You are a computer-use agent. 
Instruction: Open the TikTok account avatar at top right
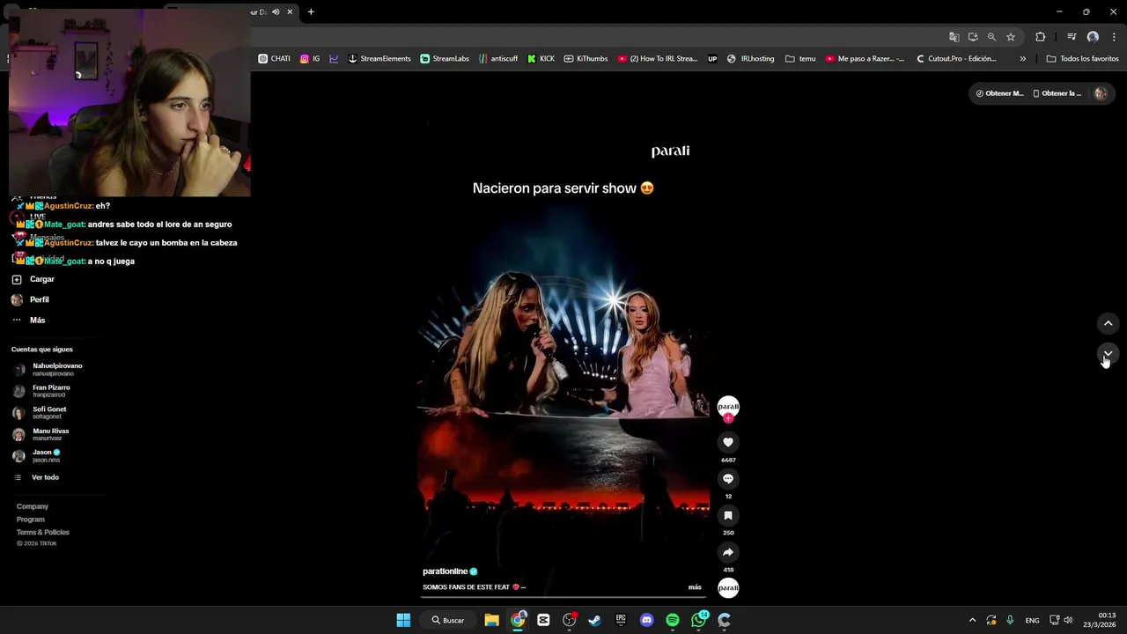click(x=1101, y=93)
